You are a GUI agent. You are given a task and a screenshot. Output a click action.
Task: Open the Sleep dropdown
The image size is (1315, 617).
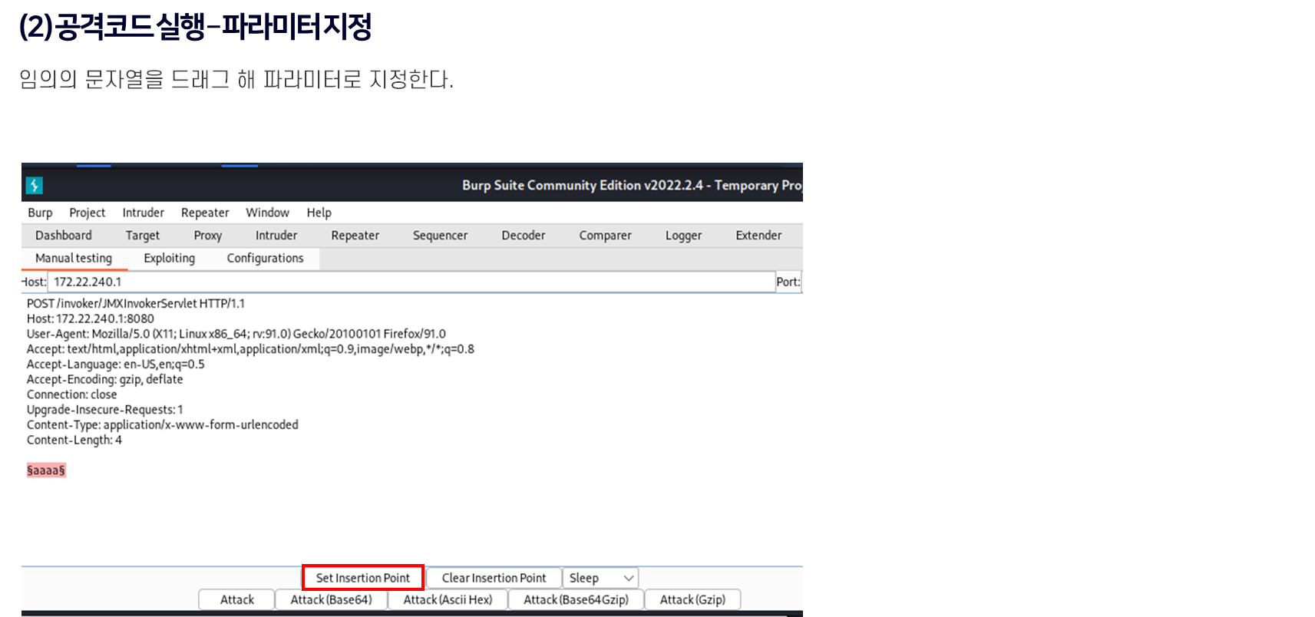600,578
